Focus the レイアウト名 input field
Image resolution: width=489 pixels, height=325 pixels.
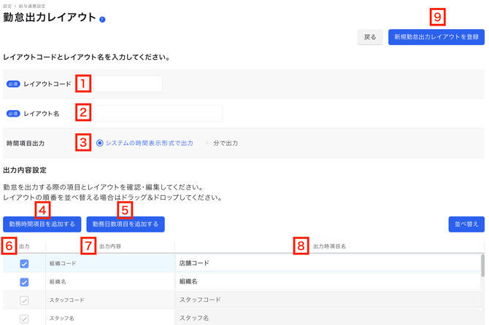(x=158, y=114)
